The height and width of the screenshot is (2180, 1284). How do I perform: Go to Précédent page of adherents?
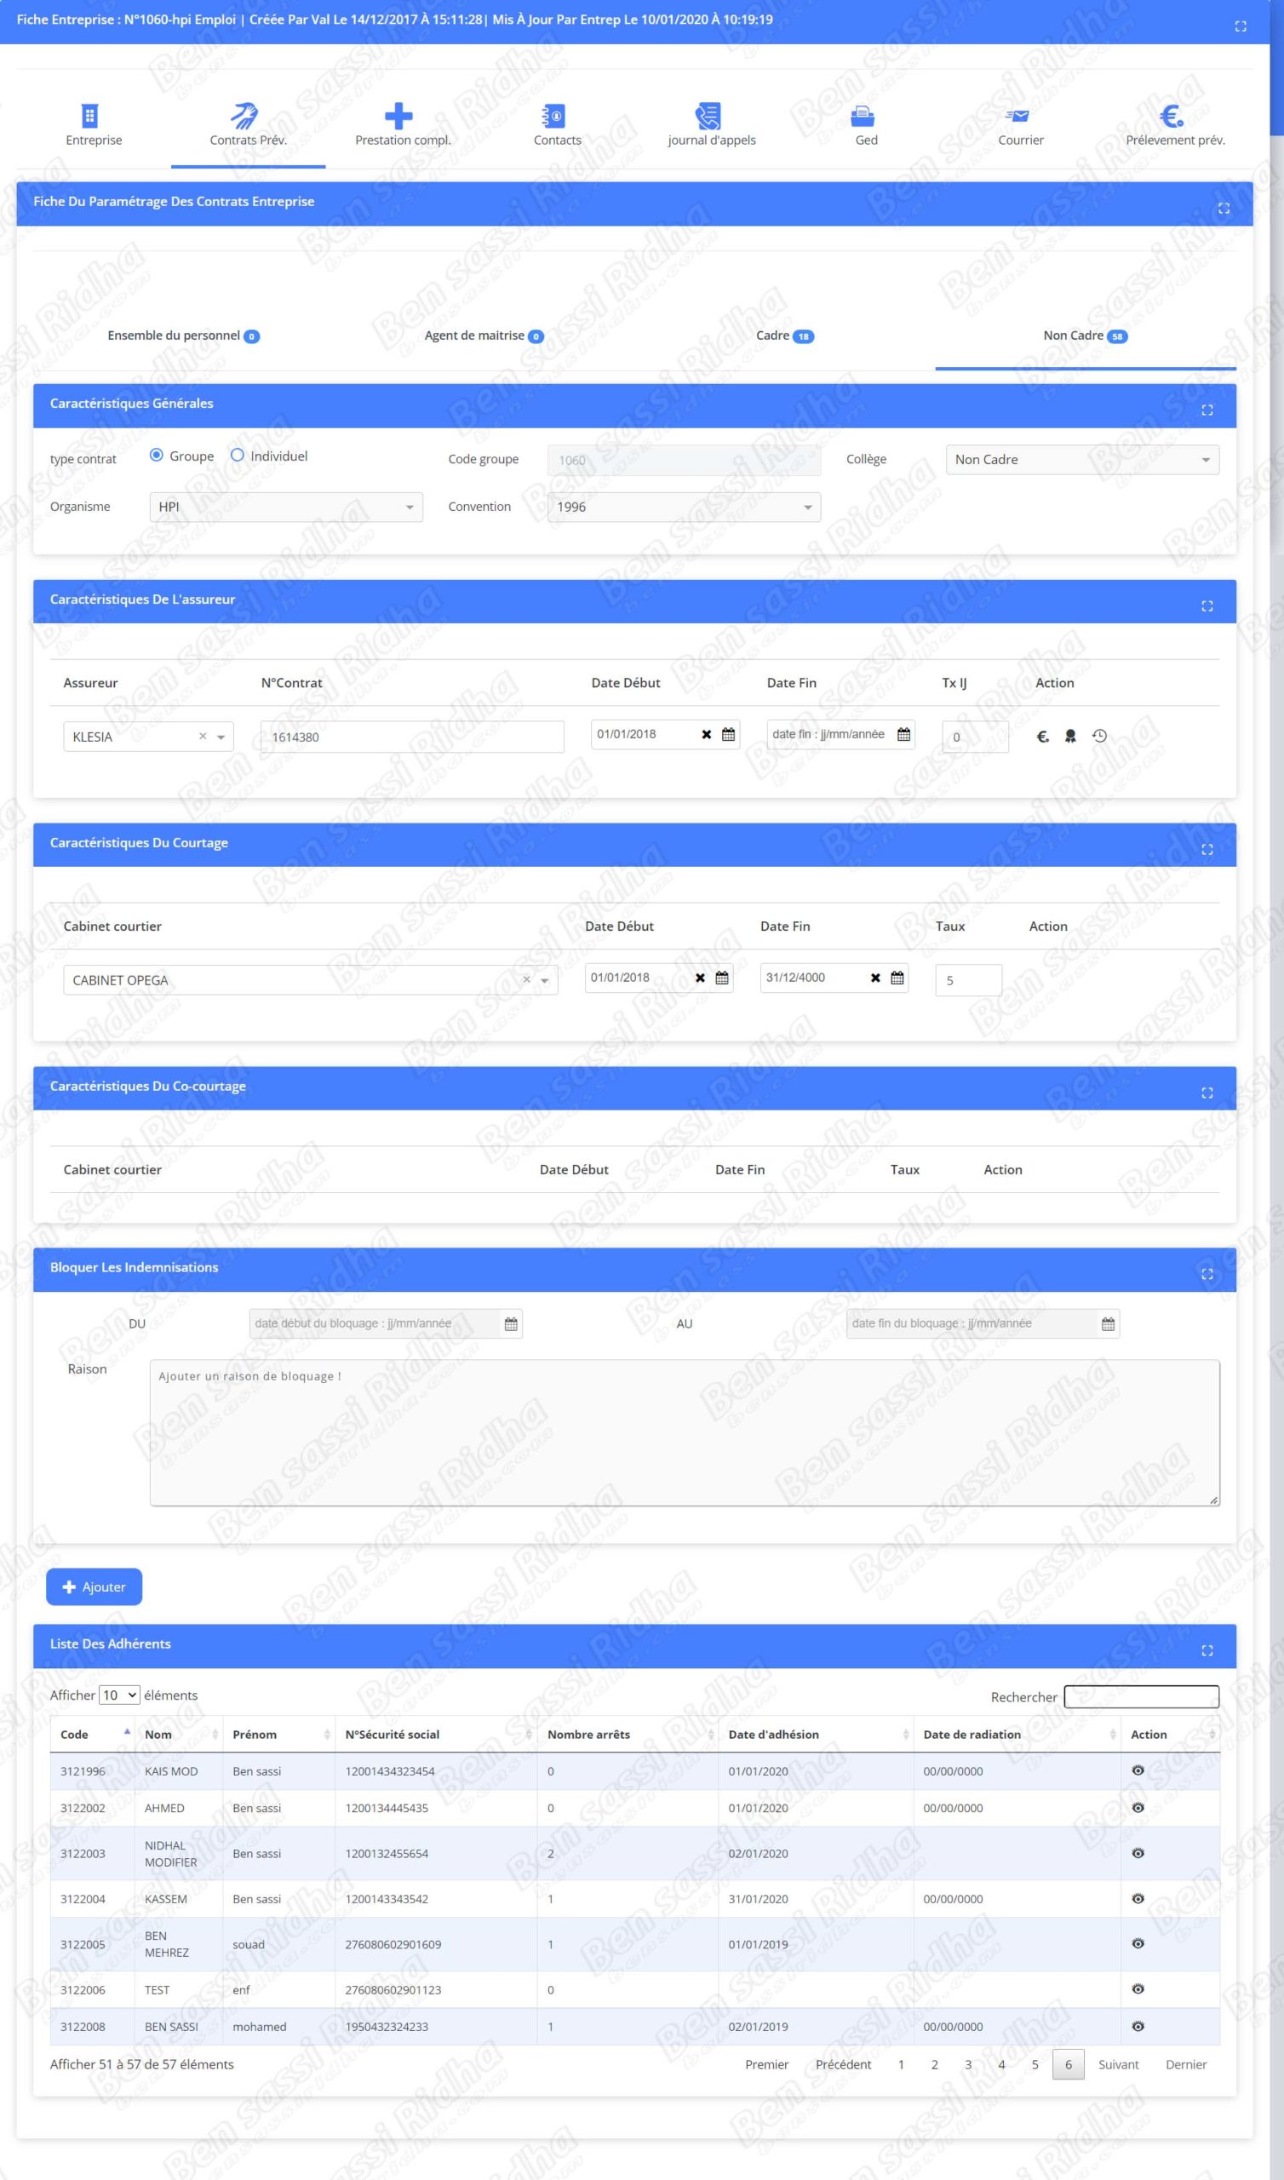click(x=843, y=2064)
